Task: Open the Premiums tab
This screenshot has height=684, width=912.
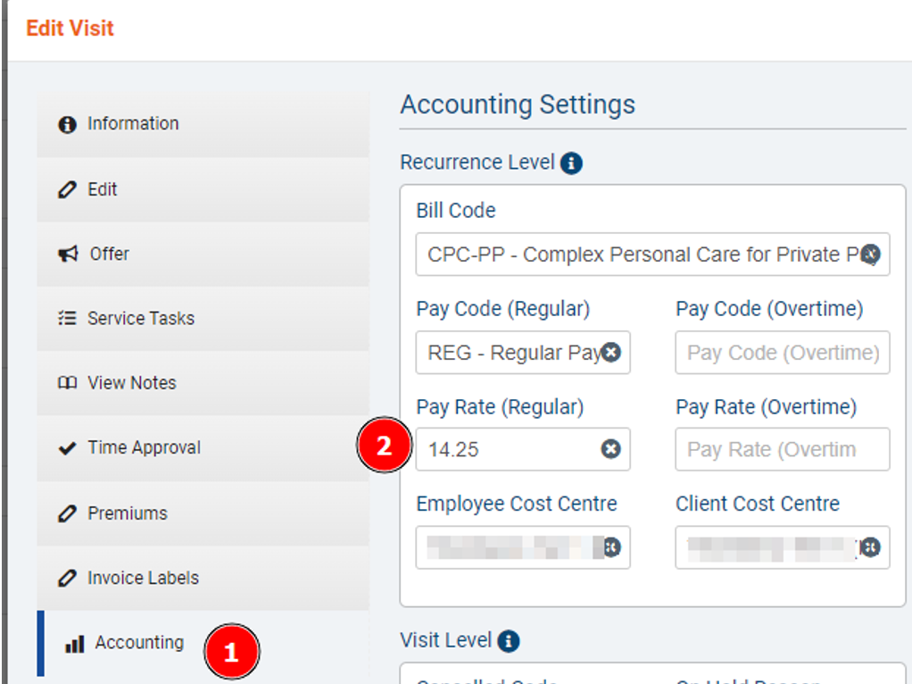Action: click(x=203, y=513)
